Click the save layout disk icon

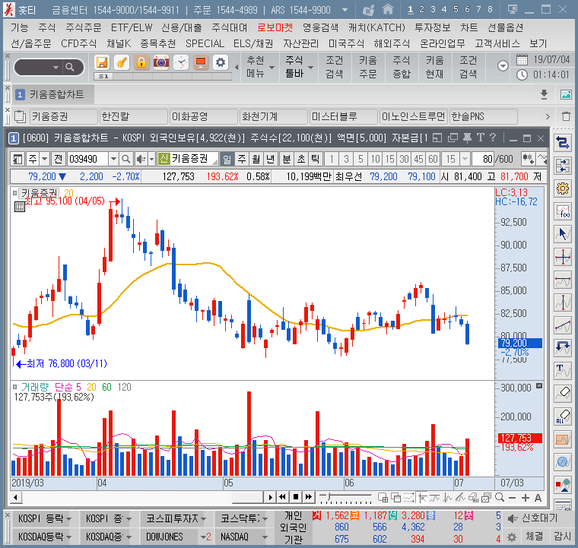pyautogui.click(x=102, y=62)
